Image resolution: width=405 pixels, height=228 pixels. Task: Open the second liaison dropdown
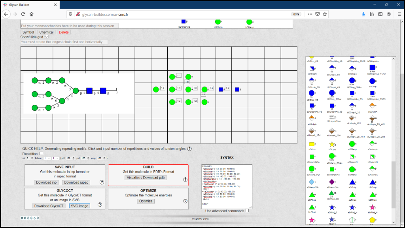[56, 158]
